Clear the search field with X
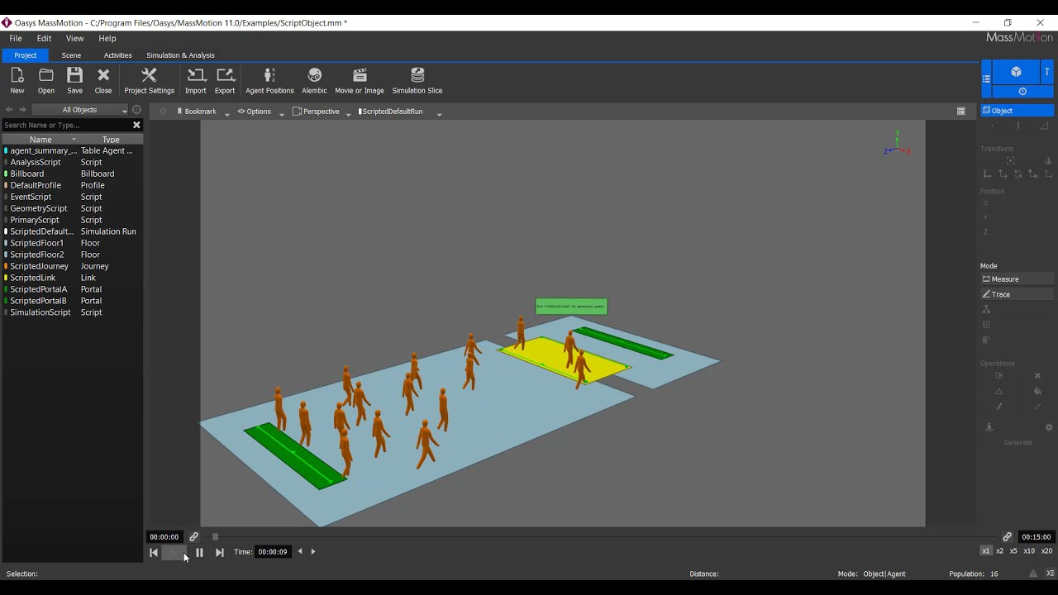Image resolution: width=1058 pixels, height=595 pixels. pos(136,125)
